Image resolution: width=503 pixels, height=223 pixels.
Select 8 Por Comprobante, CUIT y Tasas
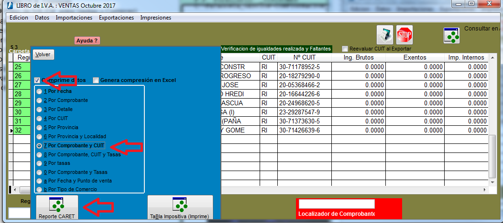[x=39, y=154]
